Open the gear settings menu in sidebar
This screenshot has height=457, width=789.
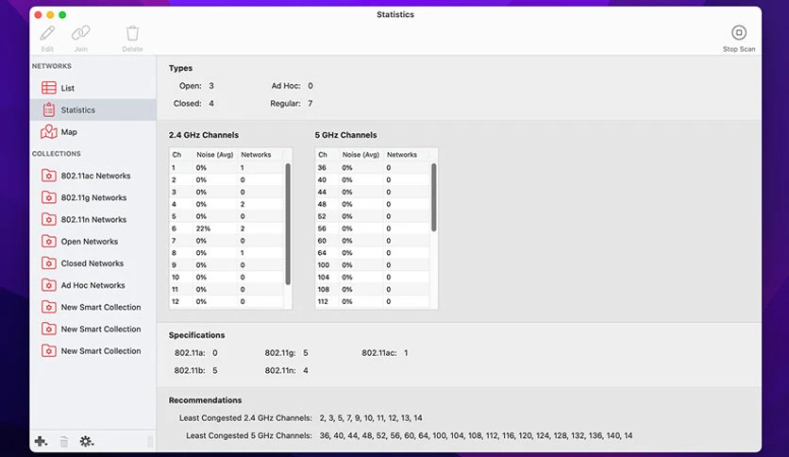point(87,441)
